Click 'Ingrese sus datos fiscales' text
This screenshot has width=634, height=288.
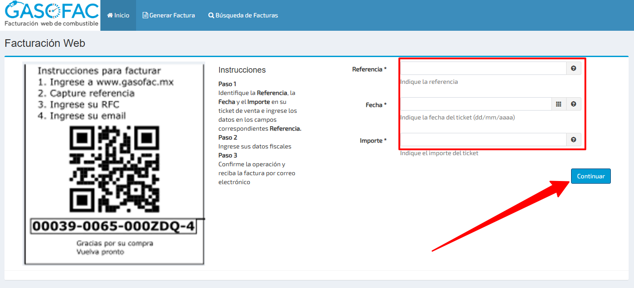coord(255,146)
